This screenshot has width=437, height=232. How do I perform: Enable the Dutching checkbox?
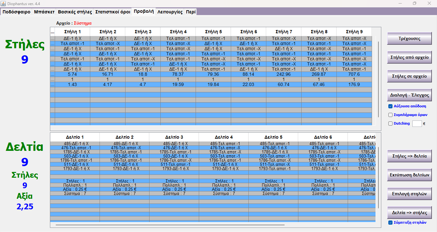coord(390,123)
